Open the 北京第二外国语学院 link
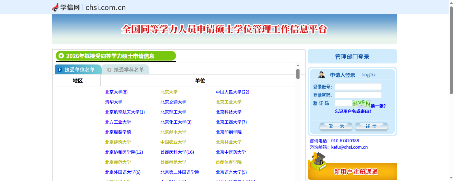Screen dimensions: 454x181 coord(180,172)
